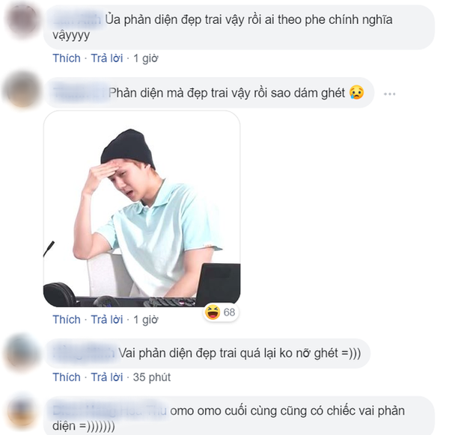
Task: Open the attached photo of man in beanie
Action: (x=141, y=209)
